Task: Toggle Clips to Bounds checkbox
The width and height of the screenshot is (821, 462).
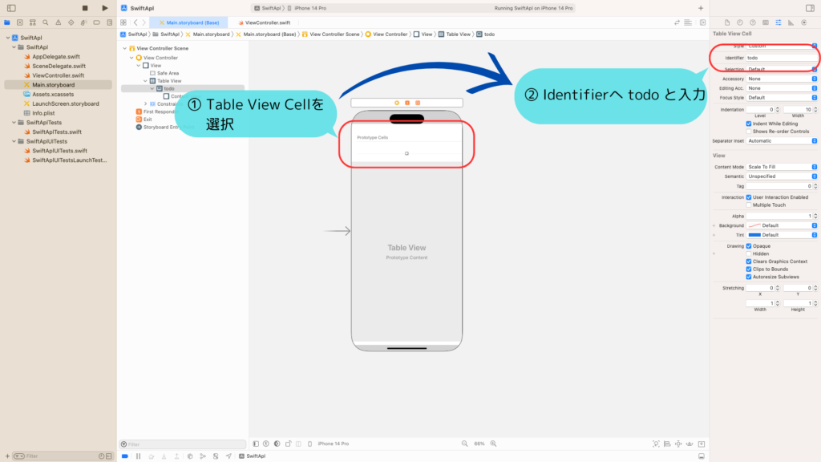Action: coord(749,269)
